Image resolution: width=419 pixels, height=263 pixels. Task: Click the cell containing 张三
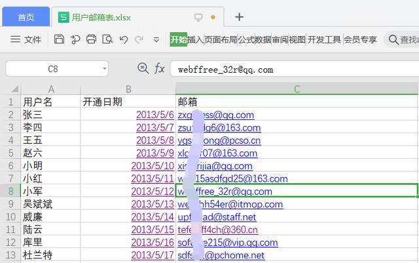point(51,114)
